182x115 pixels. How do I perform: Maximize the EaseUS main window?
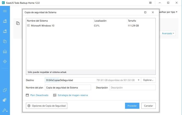168,3
